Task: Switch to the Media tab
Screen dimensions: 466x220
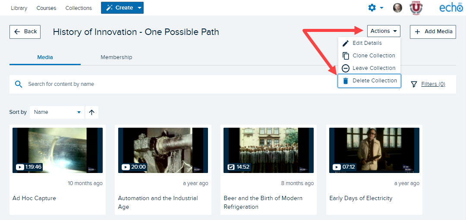Action: pos(45,57)
